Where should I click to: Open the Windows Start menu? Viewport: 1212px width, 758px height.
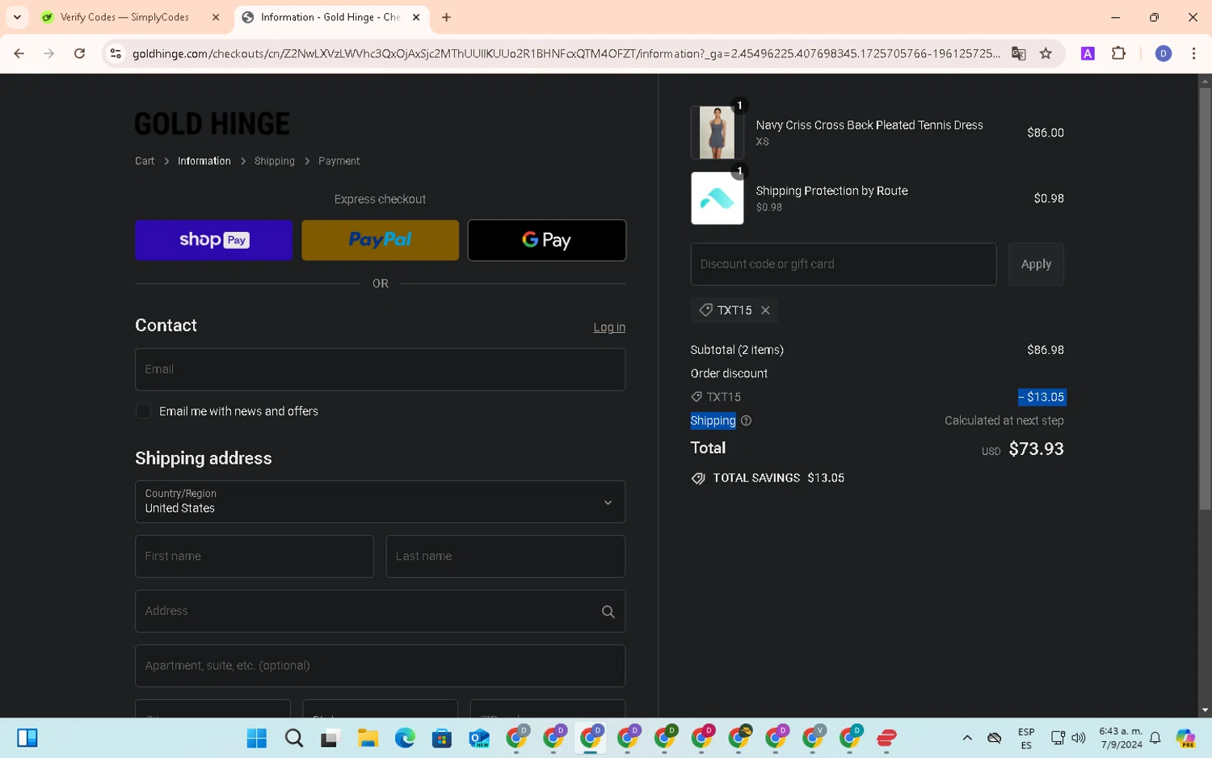point(257,738)
